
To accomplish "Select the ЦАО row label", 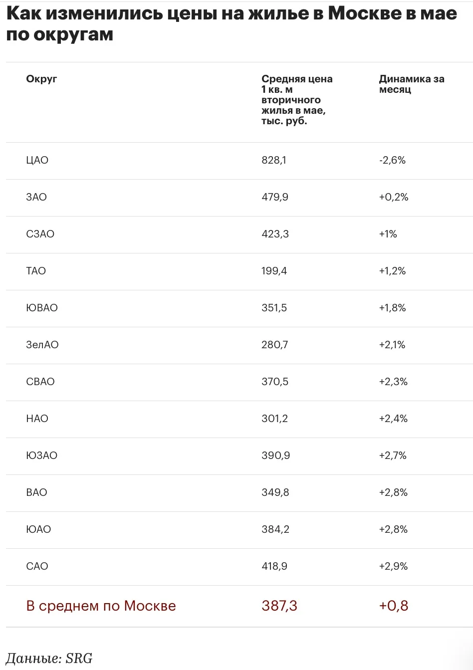I will (37, 160).
